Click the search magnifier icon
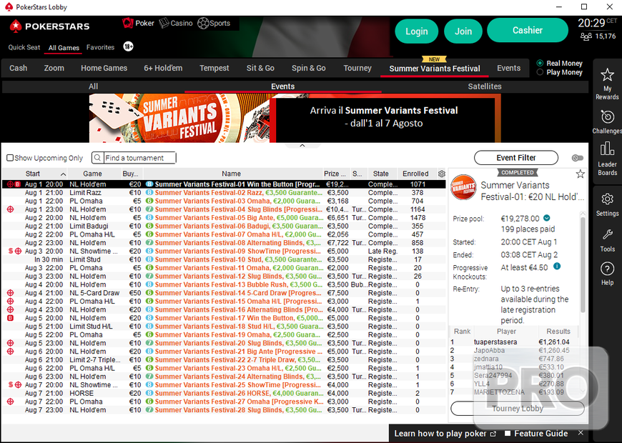 (x=97, y=158)
